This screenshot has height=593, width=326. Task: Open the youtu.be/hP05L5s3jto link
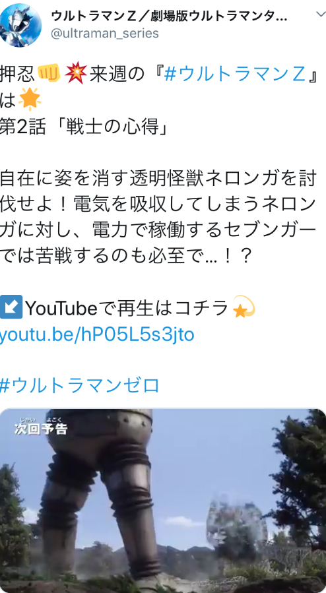click(x=97, y=334)
